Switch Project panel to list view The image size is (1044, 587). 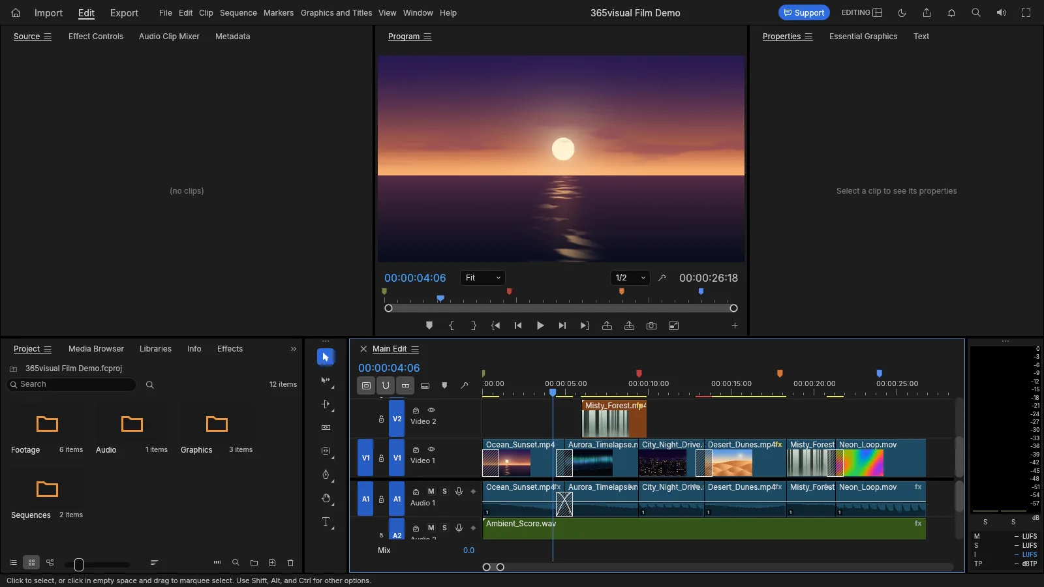[13, 562]
